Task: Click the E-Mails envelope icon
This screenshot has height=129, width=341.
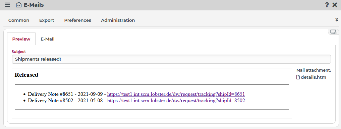Action: [x=19, y=5]
